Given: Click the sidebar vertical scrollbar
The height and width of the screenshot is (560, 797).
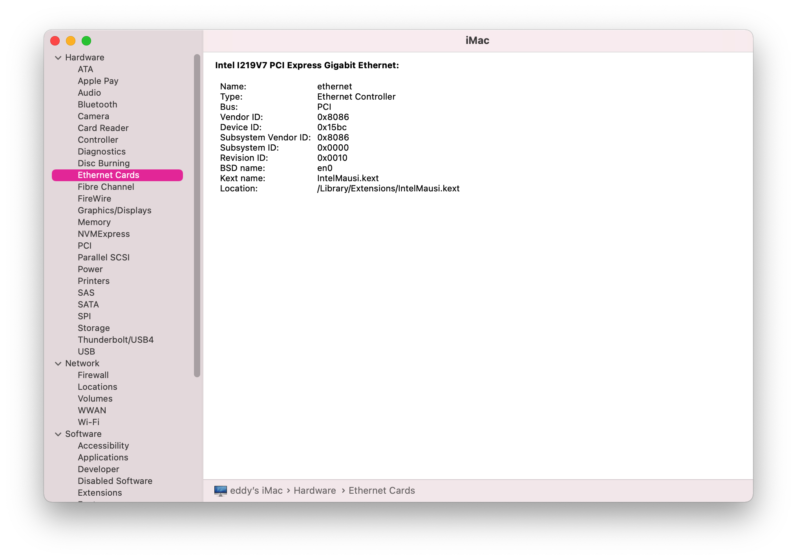Looking at the screenshot, I should click(197, 216).
